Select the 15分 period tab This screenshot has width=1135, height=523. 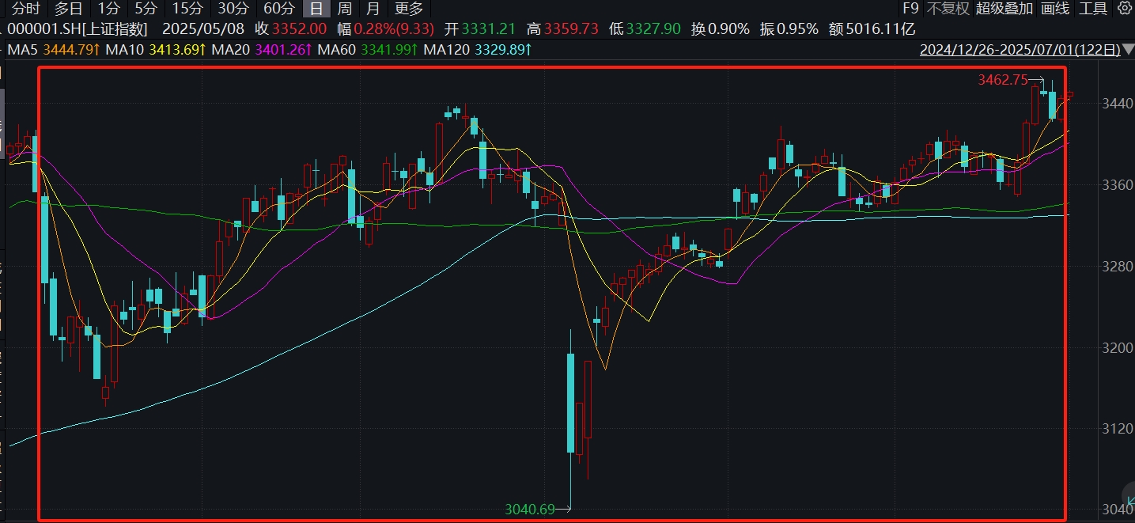187,9
